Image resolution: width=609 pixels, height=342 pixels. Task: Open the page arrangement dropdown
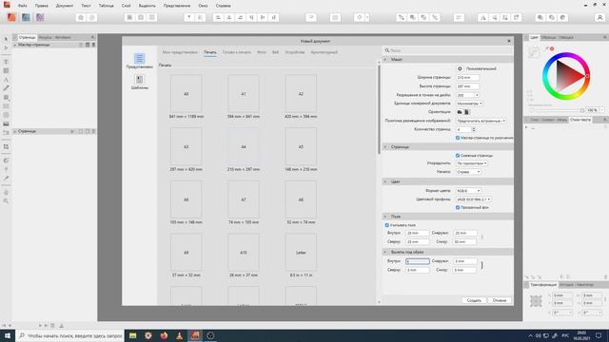click(472, 163)
